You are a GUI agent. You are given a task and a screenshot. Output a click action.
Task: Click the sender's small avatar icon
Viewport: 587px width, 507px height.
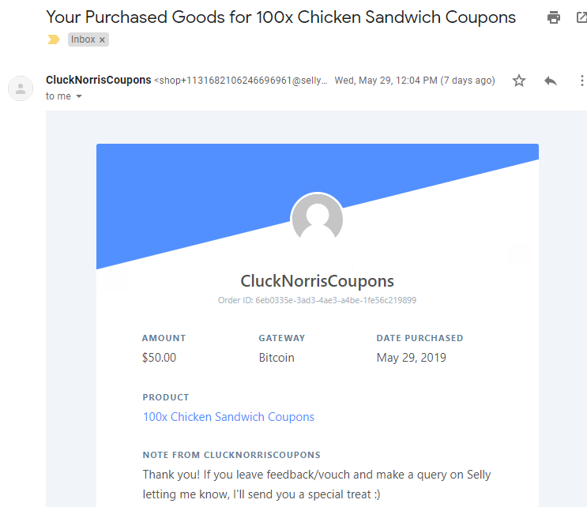pyautogui.click(x=21, y=88)
